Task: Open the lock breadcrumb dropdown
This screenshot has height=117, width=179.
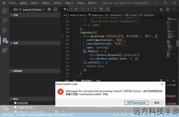Action: tap(82, 15)
